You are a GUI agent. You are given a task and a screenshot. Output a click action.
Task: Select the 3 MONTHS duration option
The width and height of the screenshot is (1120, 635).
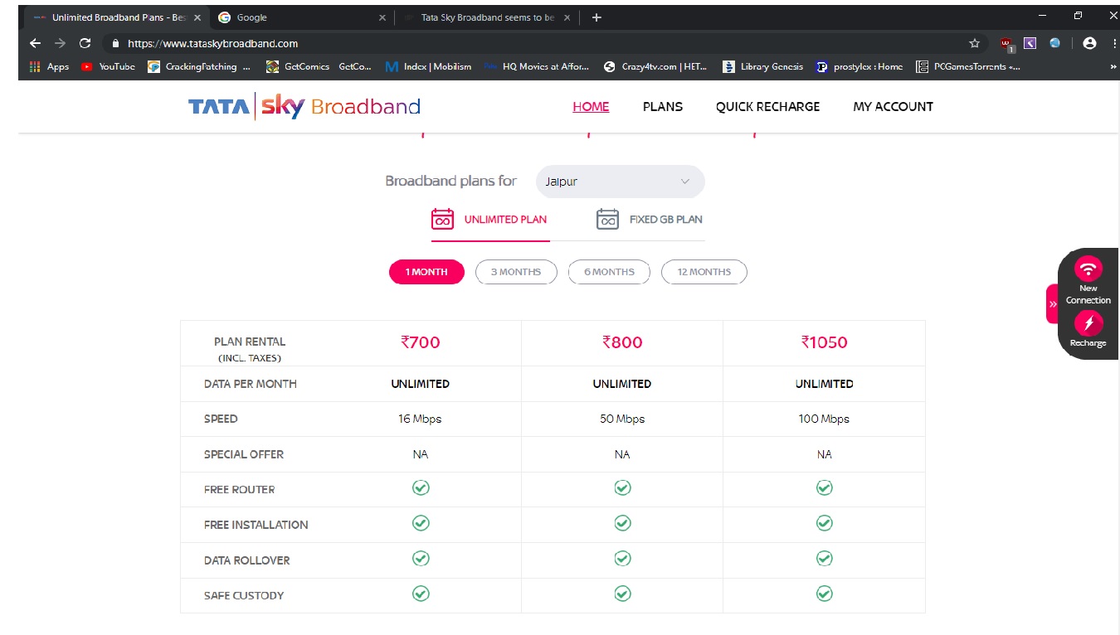point(515,272)
